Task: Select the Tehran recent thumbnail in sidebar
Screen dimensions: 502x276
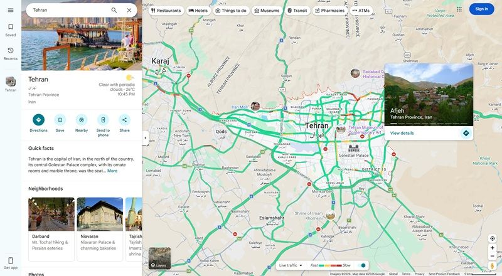Action: tap(11, 84)
